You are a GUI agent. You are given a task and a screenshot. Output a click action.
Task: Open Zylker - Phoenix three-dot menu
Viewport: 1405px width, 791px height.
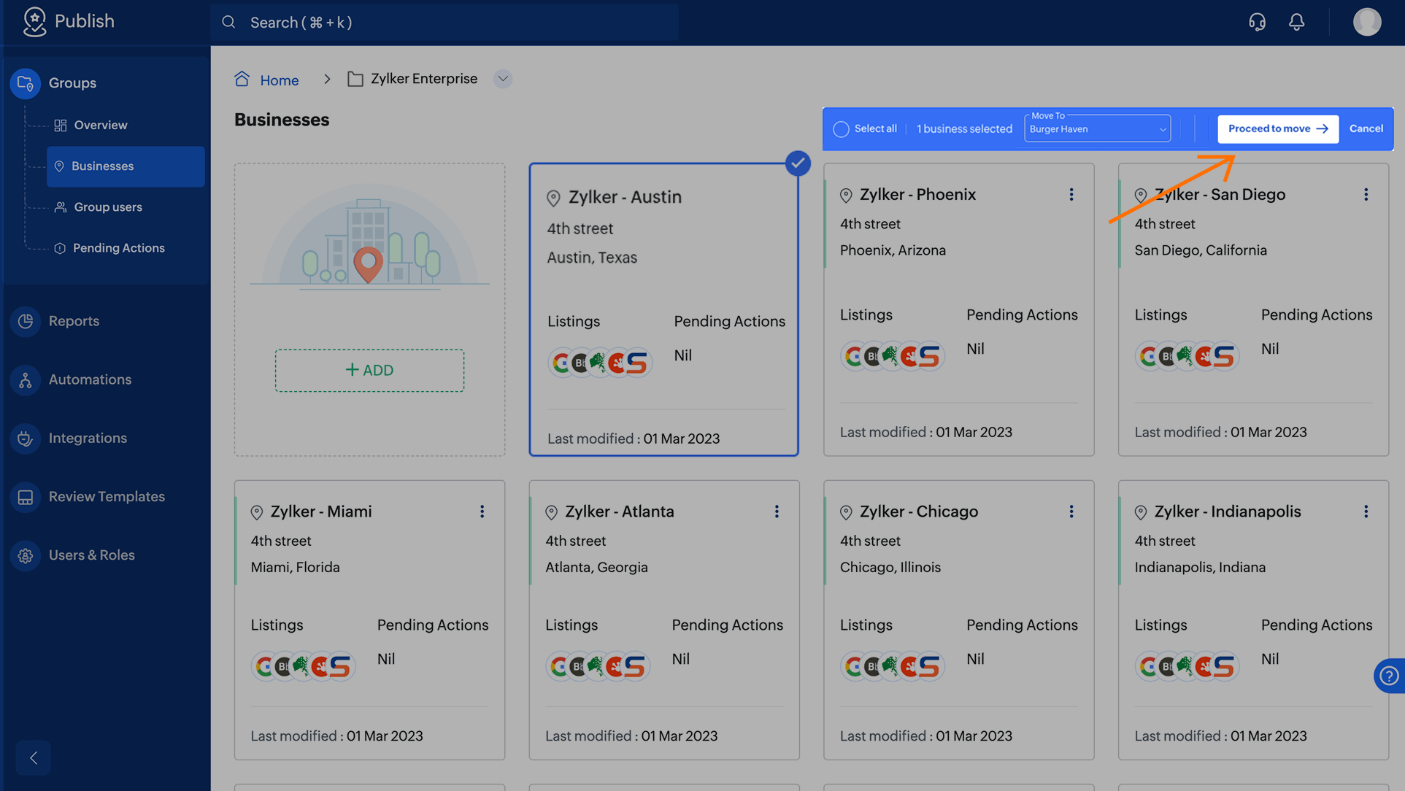(x=1071, y=195)
